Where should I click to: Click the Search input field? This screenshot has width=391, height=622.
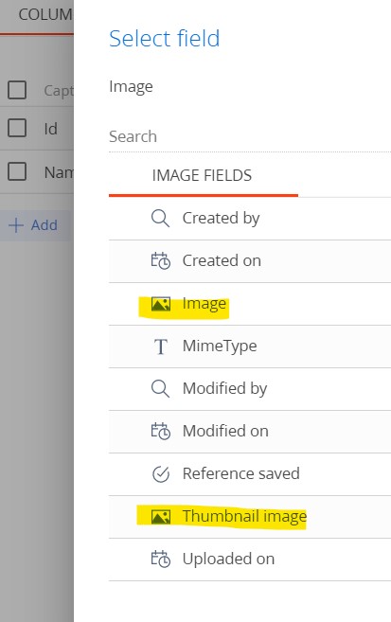click(250, 136)
